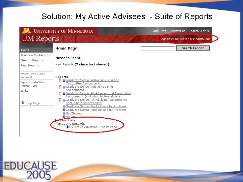
Task: Open New Reports in the sidebar
Action: 30,65
